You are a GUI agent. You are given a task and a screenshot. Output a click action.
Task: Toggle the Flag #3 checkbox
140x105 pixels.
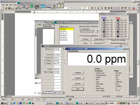pyautogui.click(x=118, y=25)
